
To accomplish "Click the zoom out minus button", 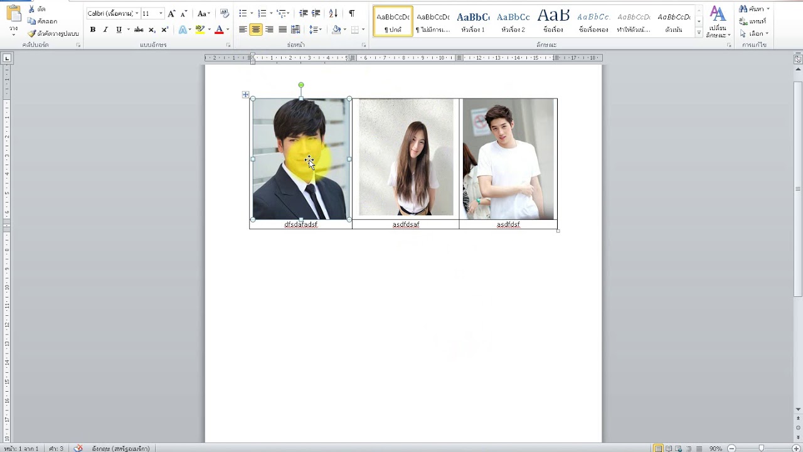I will [x=731, y=448].
